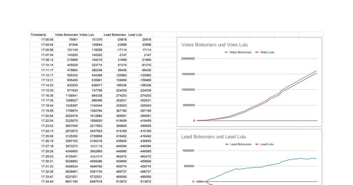Image resolution: width=353 pixels, height=185 pixels.
Task: Select the cell with value 833253
Action: coord(66,85)
